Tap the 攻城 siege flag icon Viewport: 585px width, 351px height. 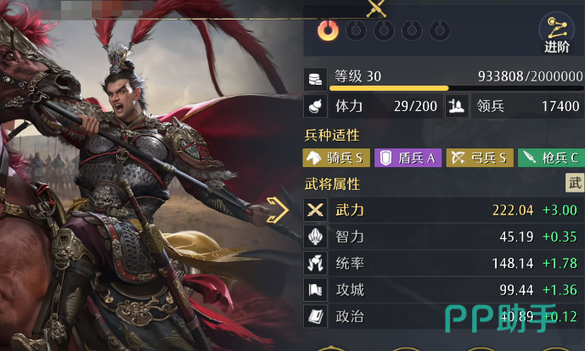click(315, 289)
